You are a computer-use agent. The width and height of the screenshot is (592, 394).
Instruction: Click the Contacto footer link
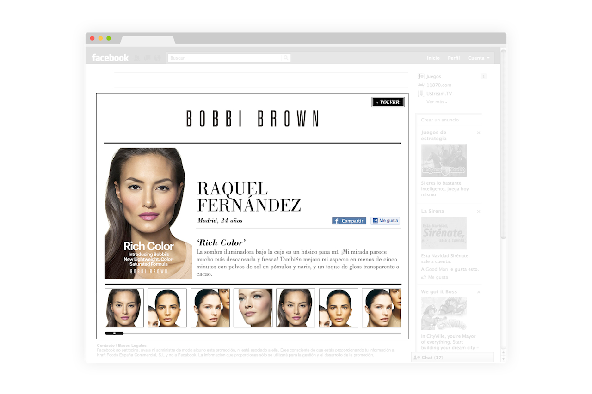click(x=106, y=346)
